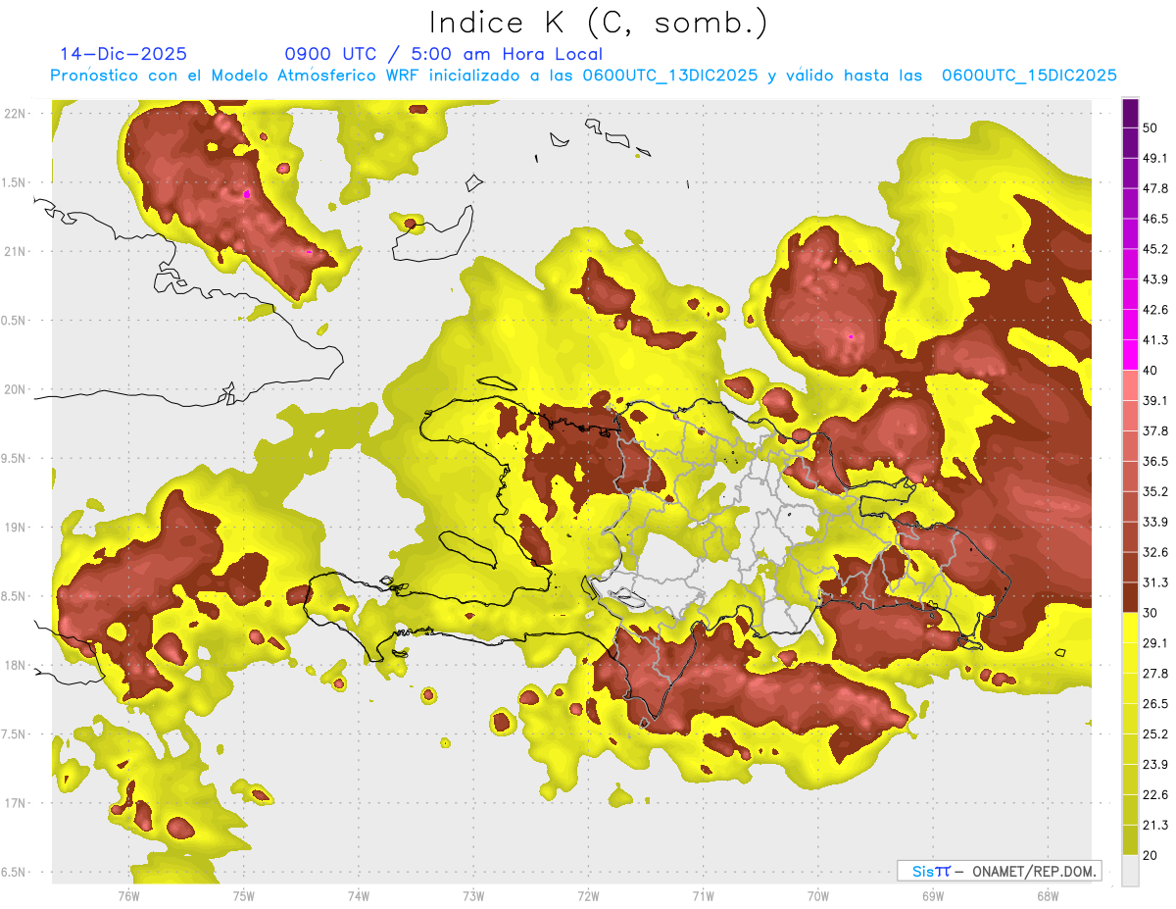Click the '46.5' colorbar label
Image resolution: width=1176 pixels, height=909 pixels.
tap(1155, 219)
